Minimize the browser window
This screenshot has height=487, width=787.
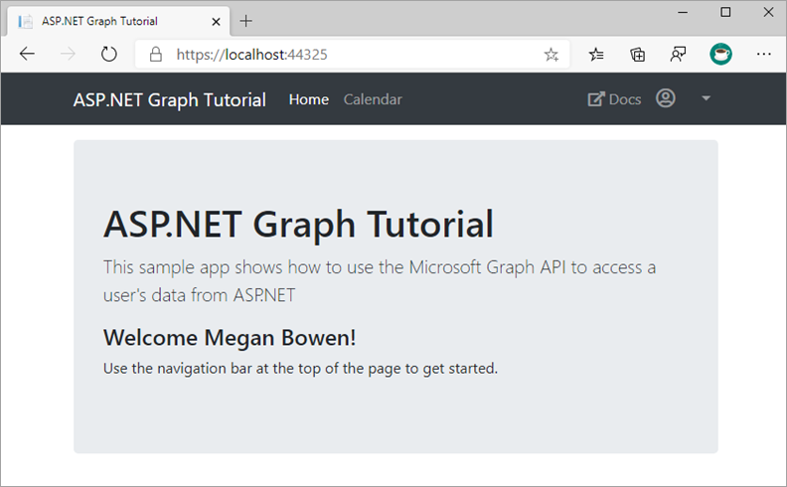click(683, 12)
